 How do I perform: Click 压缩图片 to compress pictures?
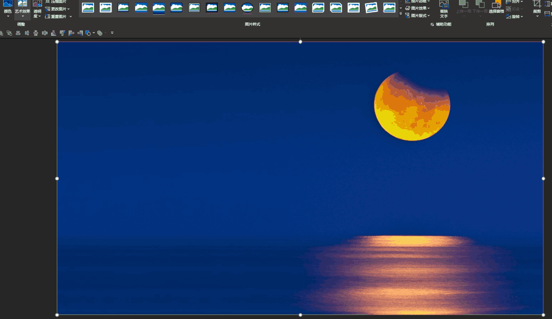tap(56, 2)
